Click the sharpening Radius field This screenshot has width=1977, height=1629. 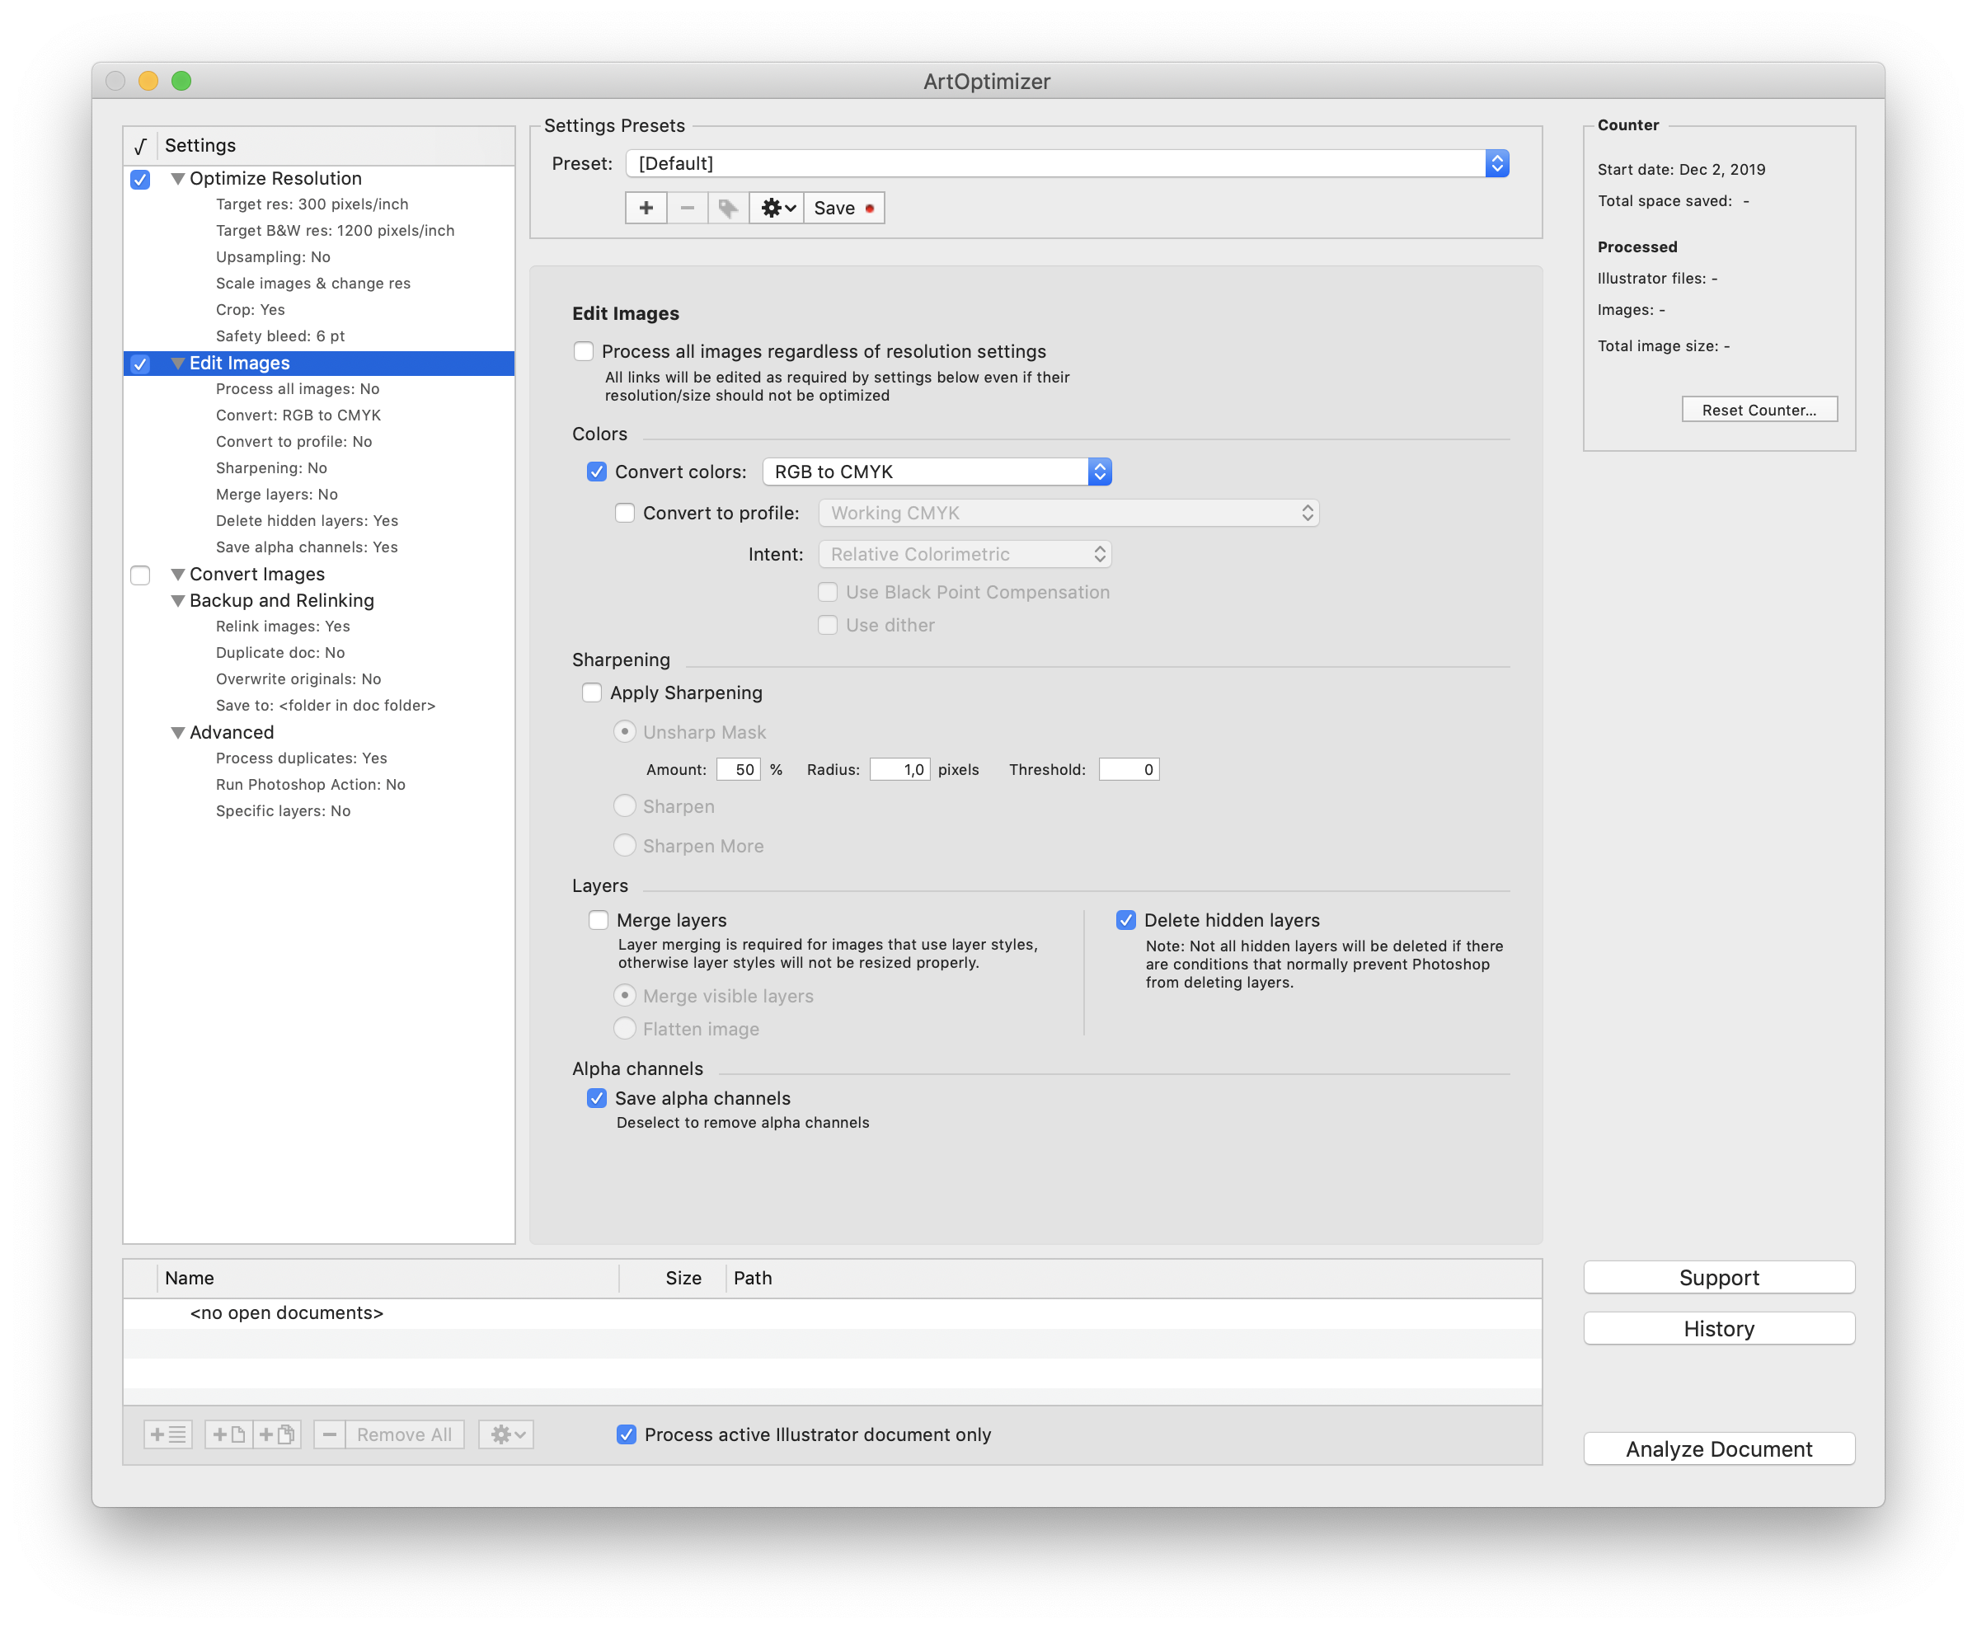[899, 769]
